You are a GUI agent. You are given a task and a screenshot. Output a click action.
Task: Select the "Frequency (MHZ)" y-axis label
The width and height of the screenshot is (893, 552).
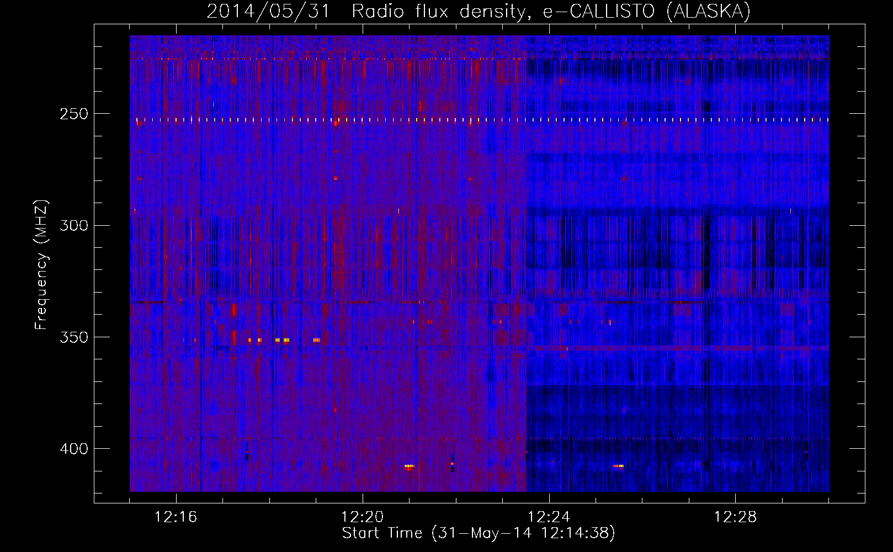(x=41, y=265)
